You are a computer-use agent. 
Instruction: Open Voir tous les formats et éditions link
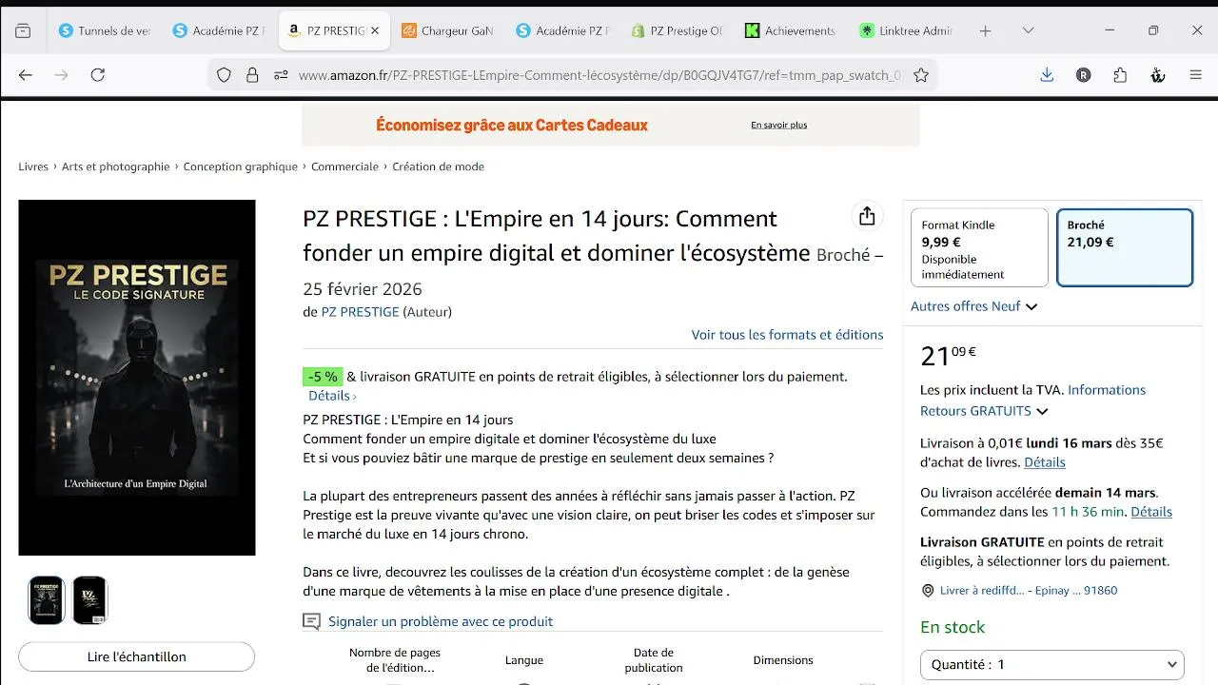[x=787, y=335]
